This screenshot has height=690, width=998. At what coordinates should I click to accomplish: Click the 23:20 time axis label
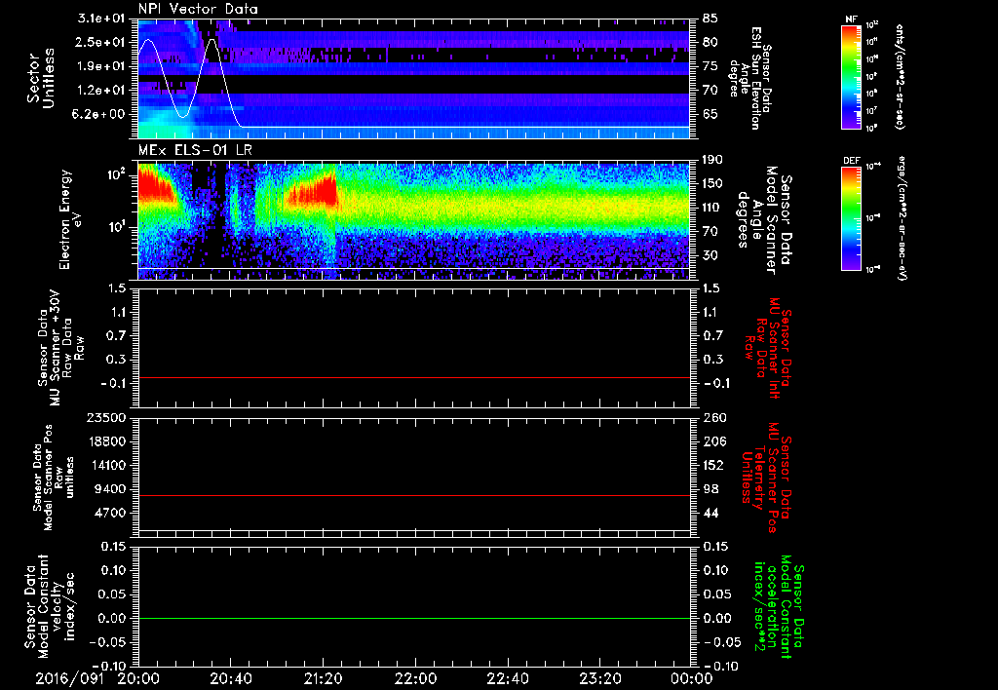(599, 678)
